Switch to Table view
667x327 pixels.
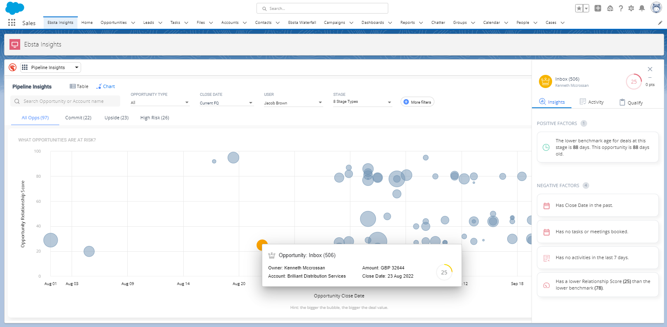[79, 86]
